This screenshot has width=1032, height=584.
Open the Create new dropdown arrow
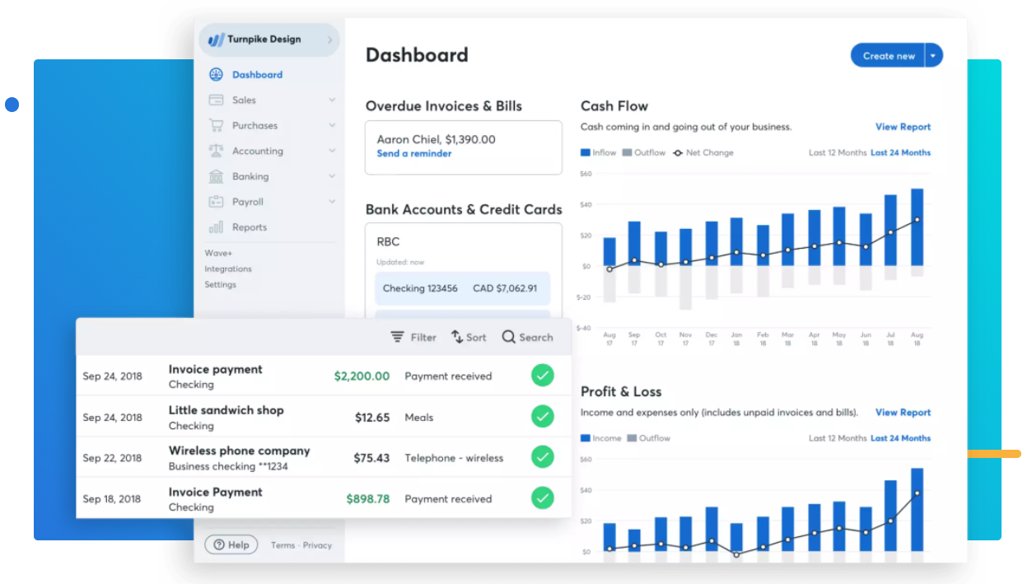pyautogui.click(x=933, y=56)
